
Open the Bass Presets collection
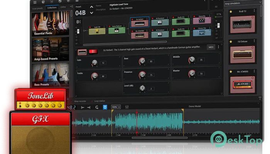pyautogui.click(x=51, y=75)
